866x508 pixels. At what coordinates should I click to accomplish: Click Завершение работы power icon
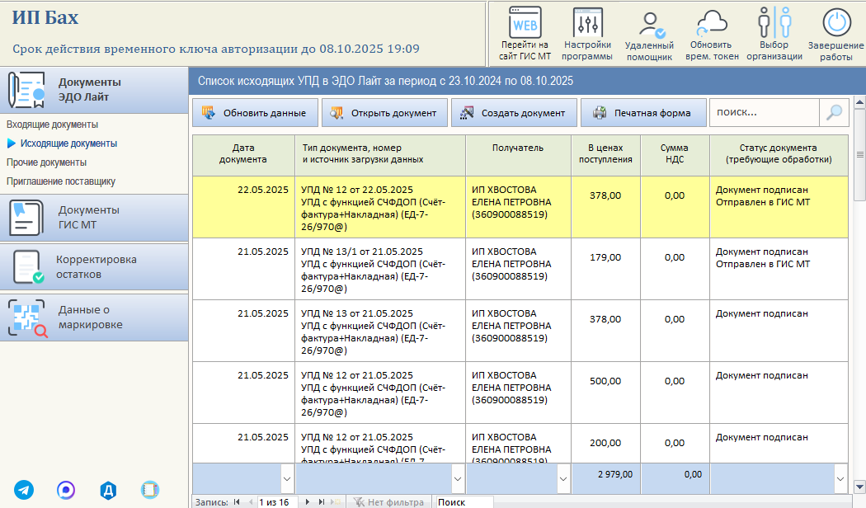(x=836, y=22)
